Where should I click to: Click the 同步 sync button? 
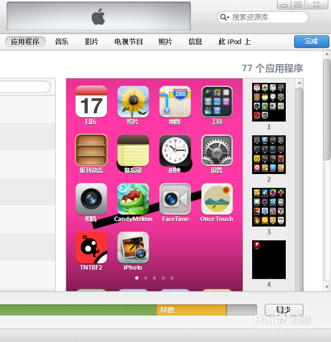tap(284, 310)
